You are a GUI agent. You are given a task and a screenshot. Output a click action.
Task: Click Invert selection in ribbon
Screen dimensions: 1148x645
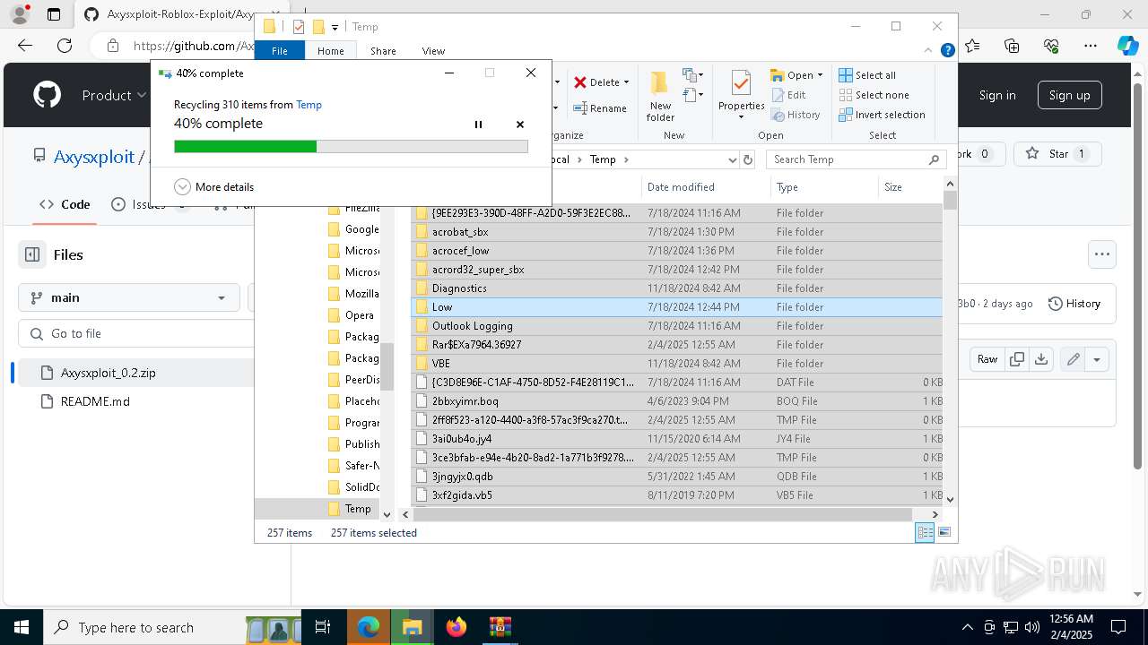click(x=882, y=115)
